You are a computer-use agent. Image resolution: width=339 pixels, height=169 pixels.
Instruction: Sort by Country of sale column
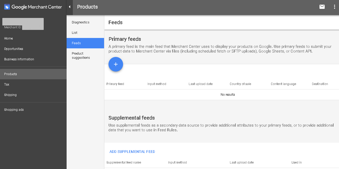coord(240,84)
